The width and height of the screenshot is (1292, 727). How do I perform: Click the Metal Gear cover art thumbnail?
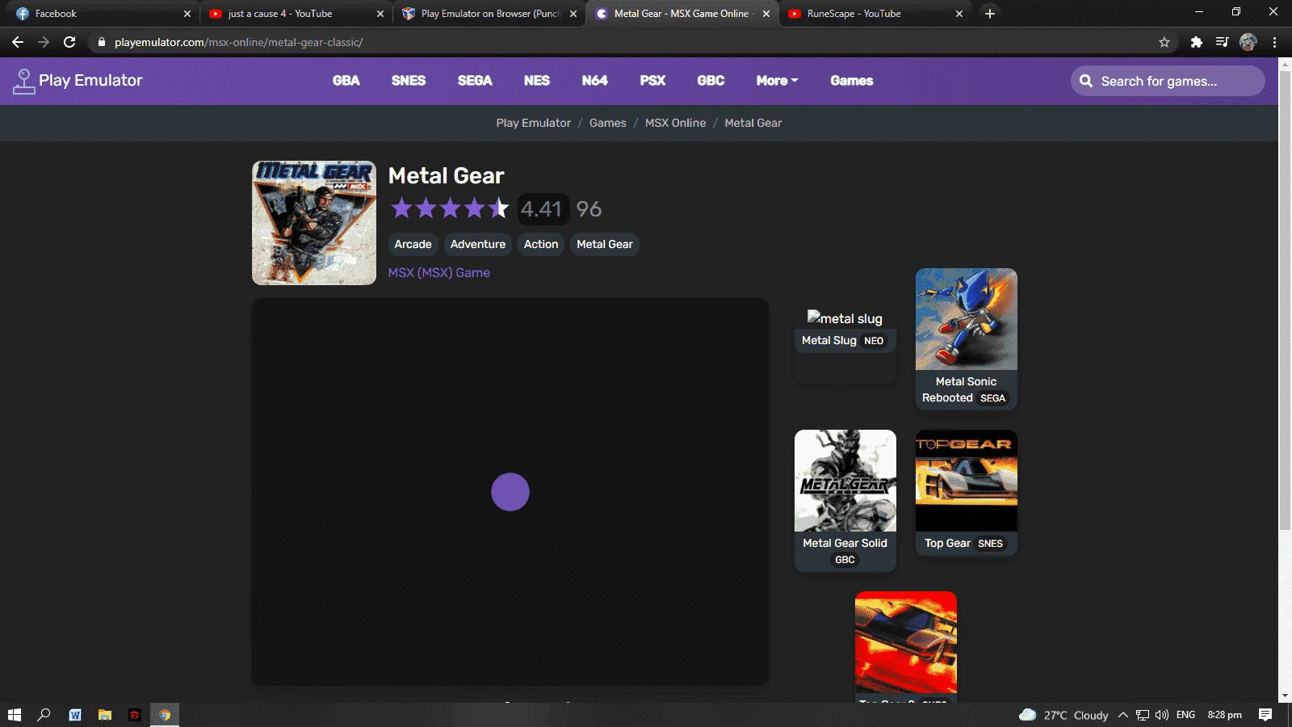tap(314, 223)
